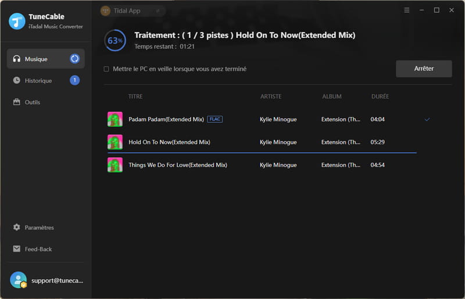Screen dimensions: 465x299
Task: Click the 63% circular progress indicator
Action: 115,40
